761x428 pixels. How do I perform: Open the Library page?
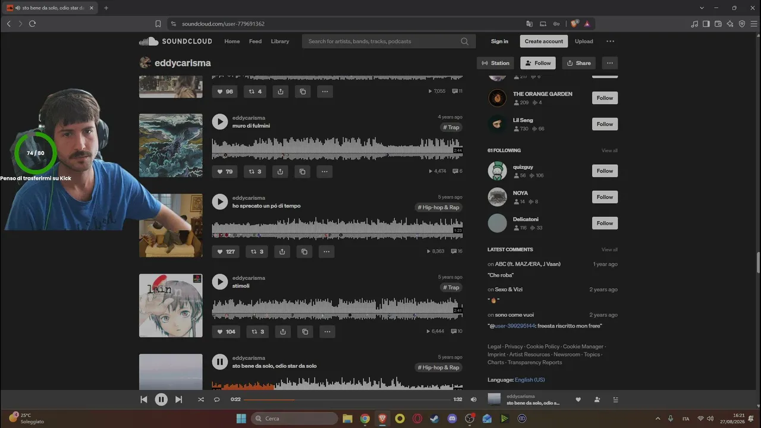pyautogui.click(x=280, y=42)
